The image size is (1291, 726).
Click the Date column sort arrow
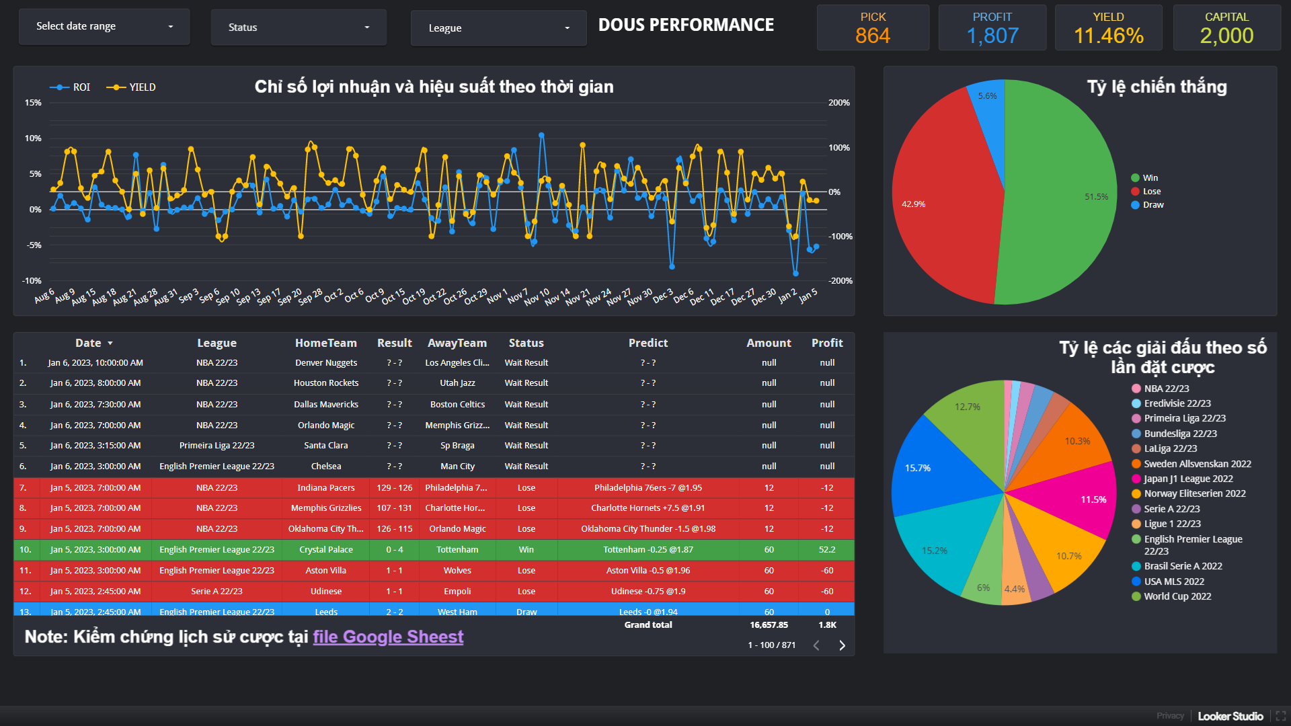(x=110, y=344)
